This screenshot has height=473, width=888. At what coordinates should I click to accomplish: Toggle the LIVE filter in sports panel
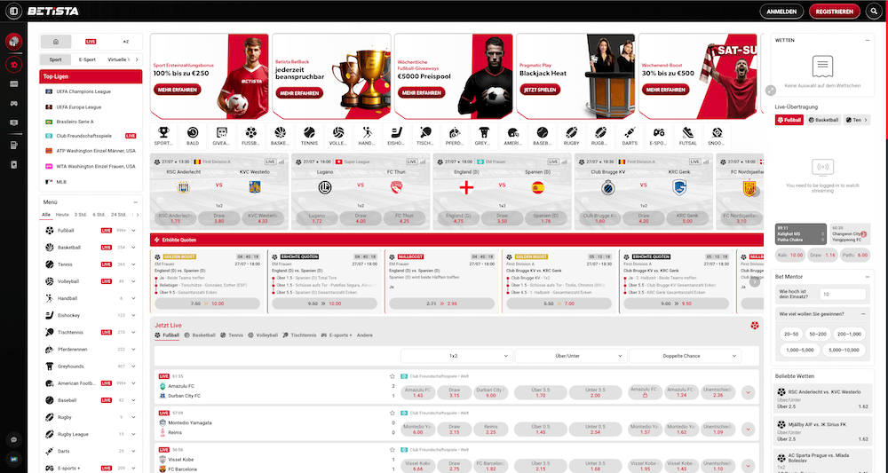click(x=91, y=42)
